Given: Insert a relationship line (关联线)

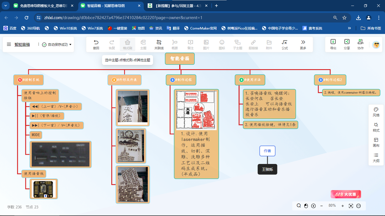Looking at the screenshot, I should tap(159, 44).
